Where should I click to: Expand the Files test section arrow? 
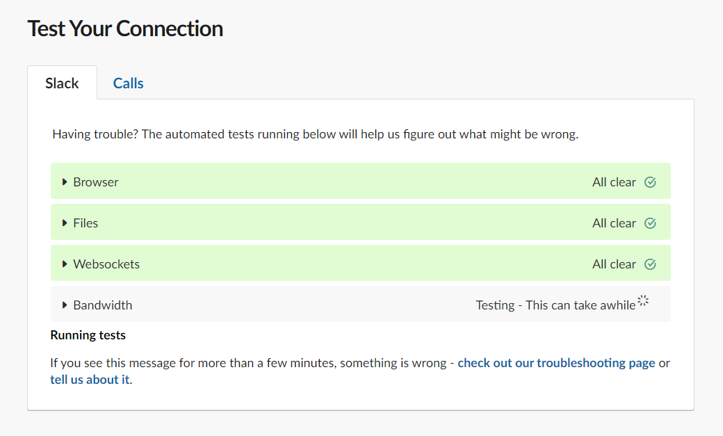[65, 223]
